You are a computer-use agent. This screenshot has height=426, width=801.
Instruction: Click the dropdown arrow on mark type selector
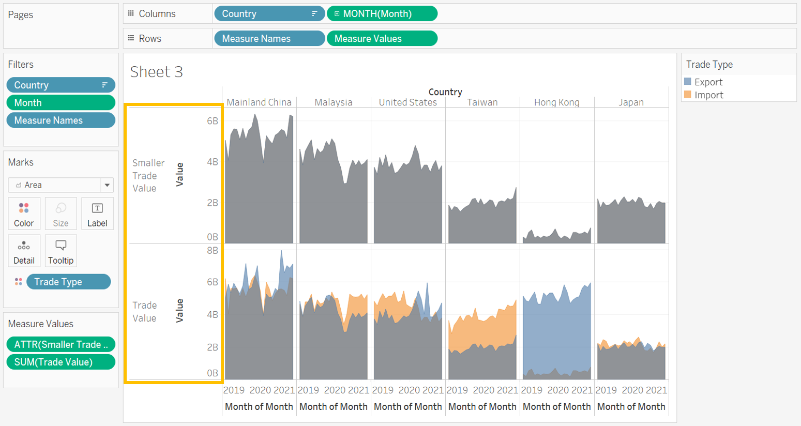(x=107, y=185)
